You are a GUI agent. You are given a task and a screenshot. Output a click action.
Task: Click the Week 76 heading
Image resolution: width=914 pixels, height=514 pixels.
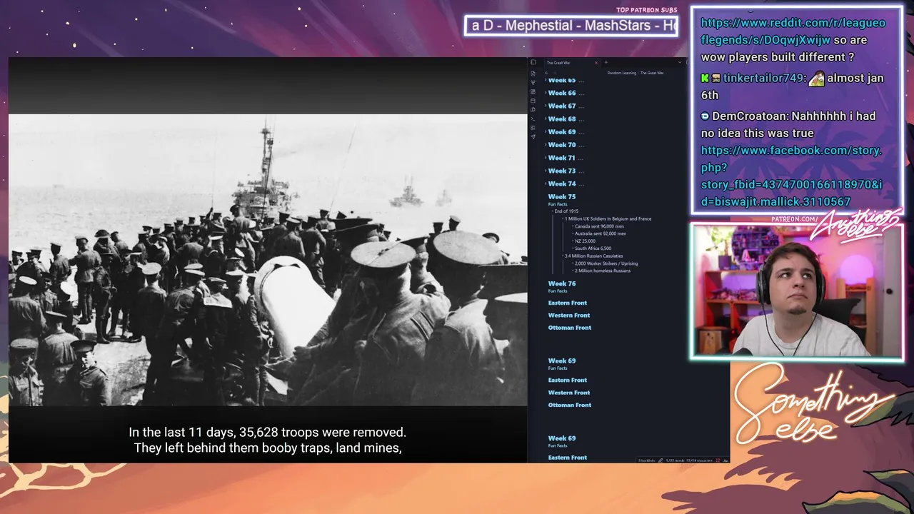(562, 284)
